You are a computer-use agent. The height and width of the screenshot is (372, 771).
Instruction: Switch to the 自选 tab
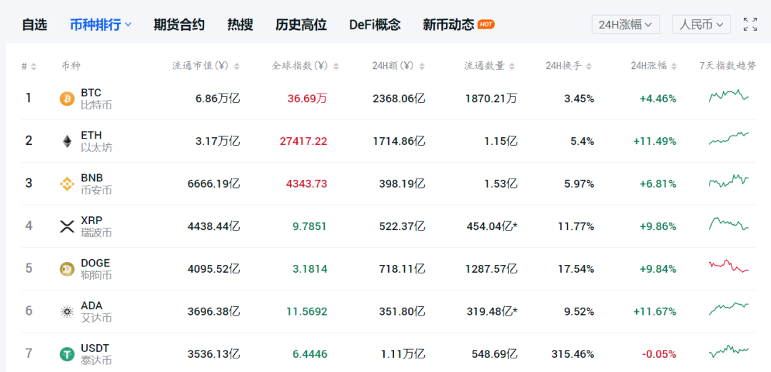[x=34, y=24]
